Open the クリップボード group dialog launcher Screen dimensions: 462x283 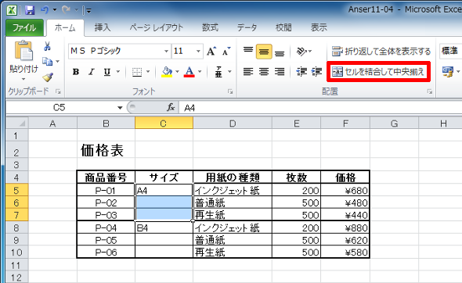[58, 91]
